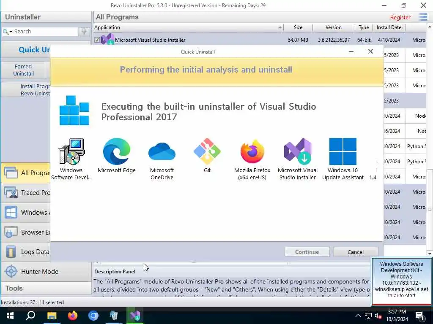Sort the list by Install Date column
Screen dimensions: 433x324
click(x=389, y=27)
